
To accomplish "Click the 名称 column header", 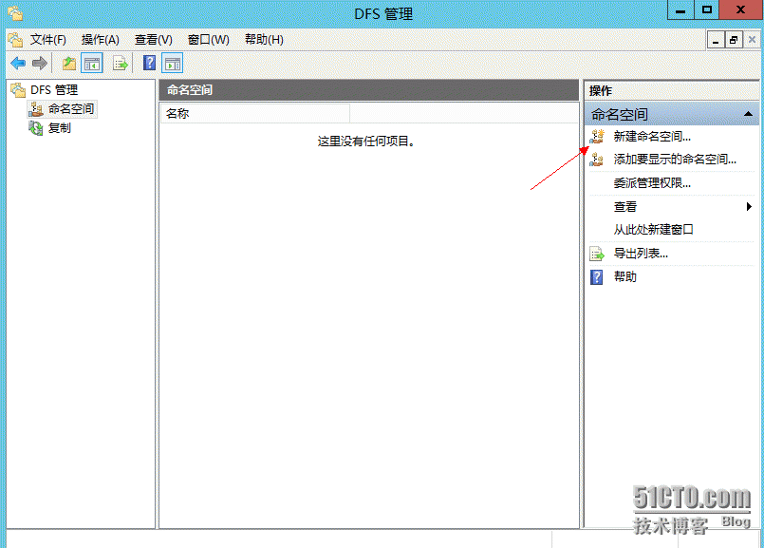I will click(x=255, y=114).
